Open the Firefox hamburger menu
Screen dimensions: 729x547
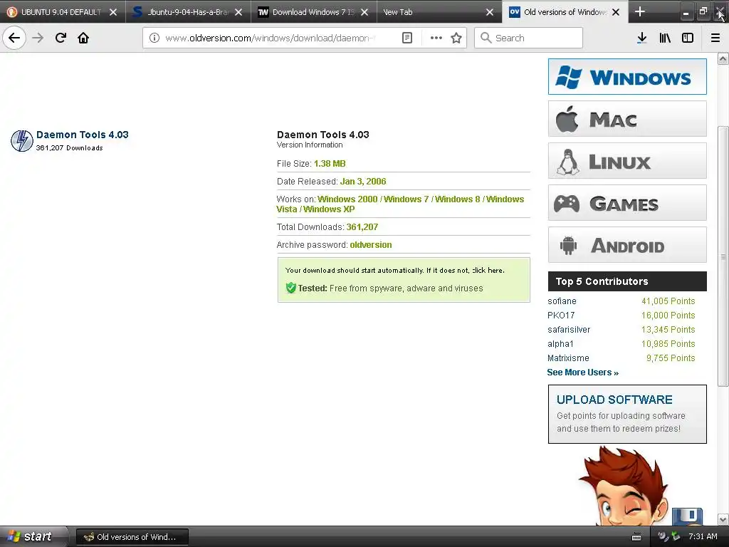pyautogui.click(x=715, y=38)
